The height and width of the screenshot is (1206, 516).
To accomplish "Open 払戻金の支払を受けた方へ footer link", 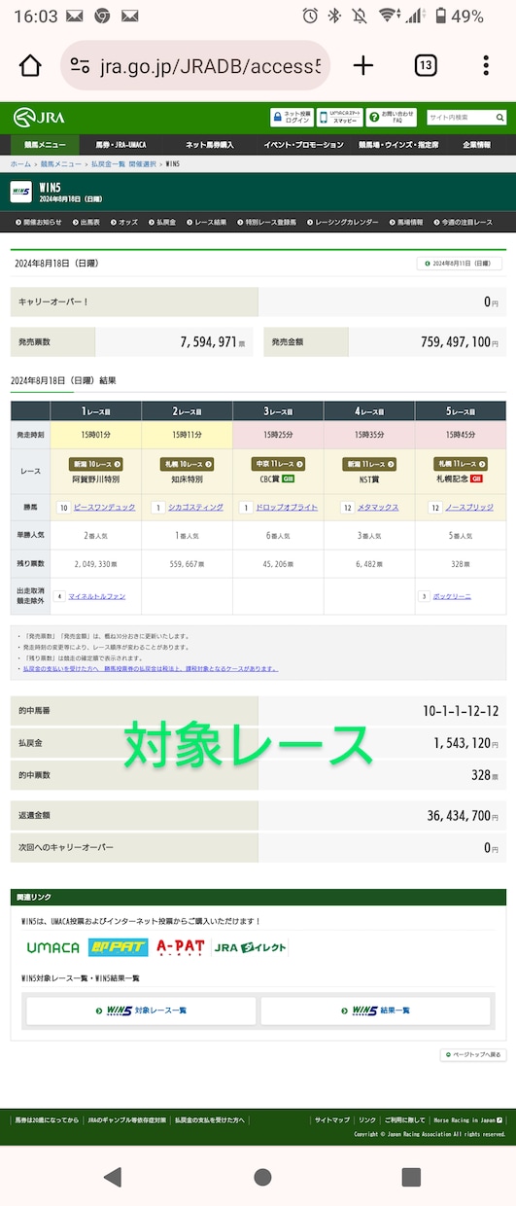I will pos(210,1120).
